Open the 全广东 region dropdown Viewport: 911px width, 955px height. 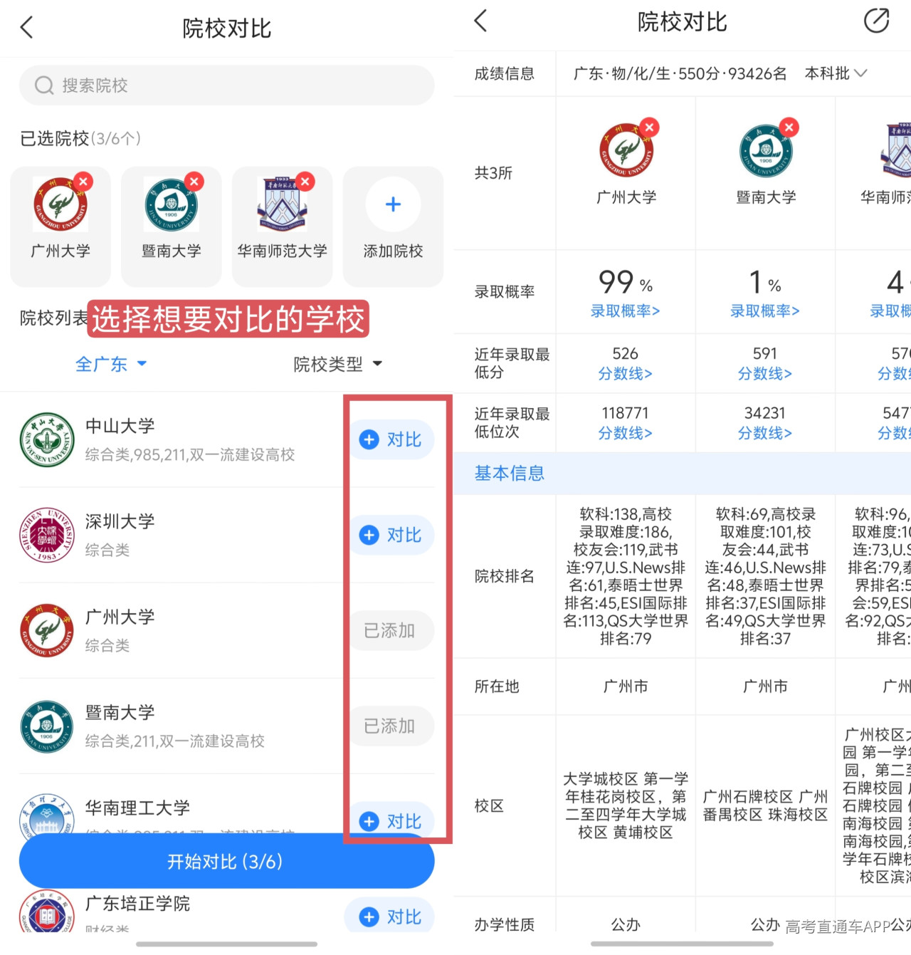point(111,364)
